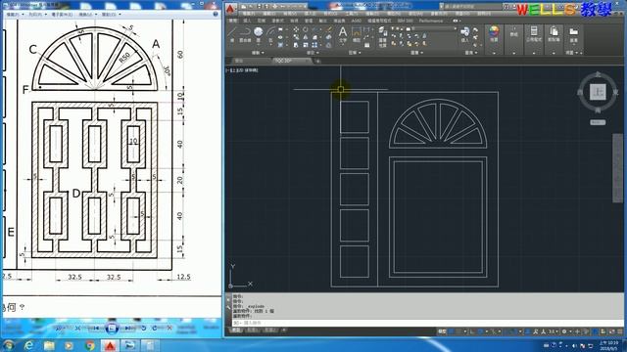Click the center slideshow button in viewer

pos(112,329)
